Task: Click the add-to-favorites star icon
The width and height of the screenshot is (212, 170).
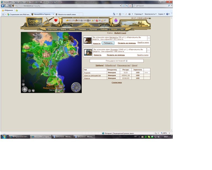Action: pyautogui.click(x=17, y=10)
